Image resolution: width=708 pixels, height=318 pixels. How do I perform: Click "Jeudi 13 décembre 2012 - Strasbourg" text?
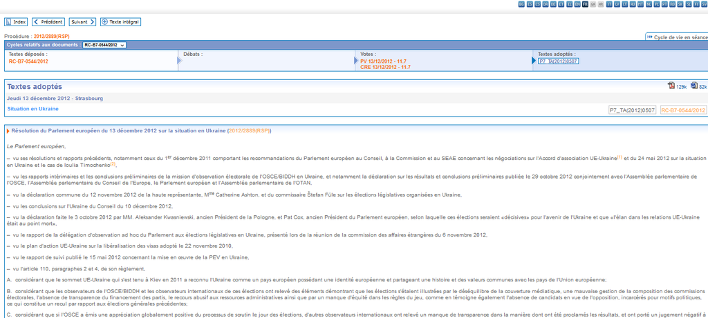[55, 98]
